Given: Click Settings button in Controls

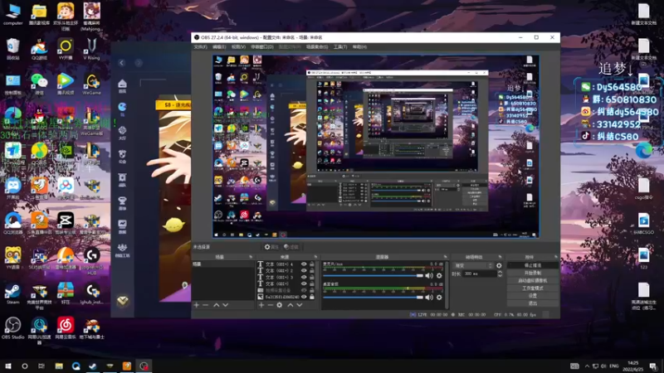Looking at the screenshot, I should pos(533,296).
